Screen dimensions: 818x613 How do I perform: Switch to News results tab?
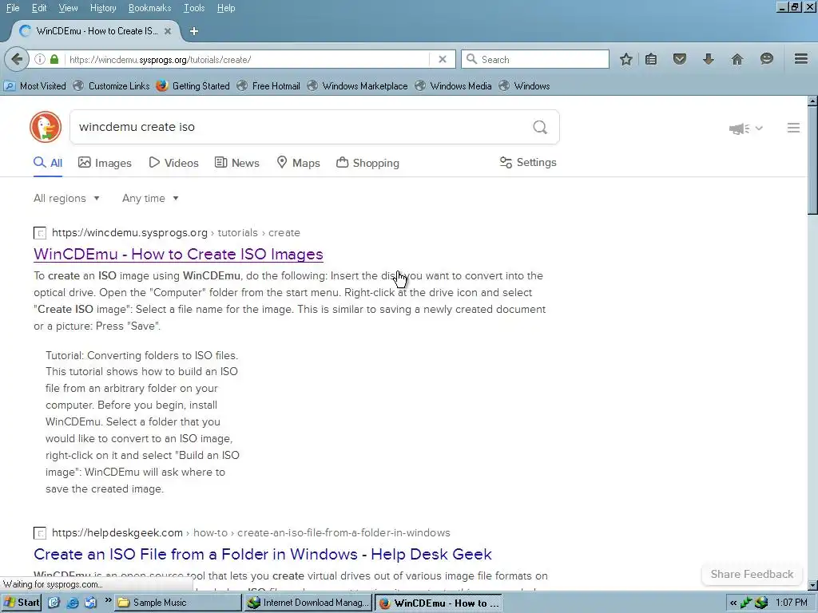(236, 163)
